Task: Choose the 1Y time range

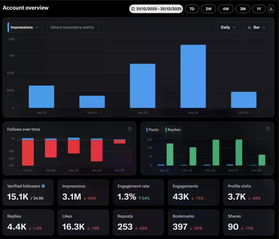Action: click(259, 9)
